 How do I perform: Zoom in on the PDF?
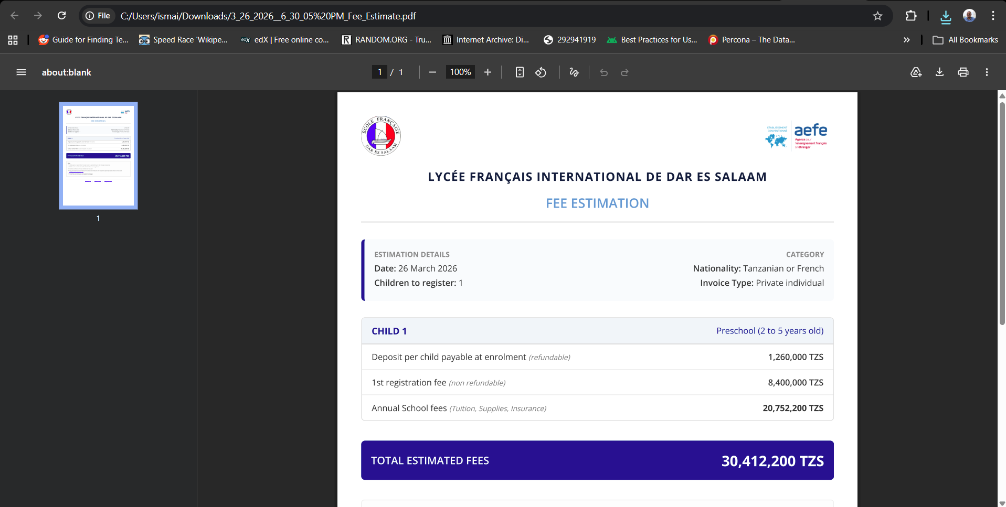[488, 72]
